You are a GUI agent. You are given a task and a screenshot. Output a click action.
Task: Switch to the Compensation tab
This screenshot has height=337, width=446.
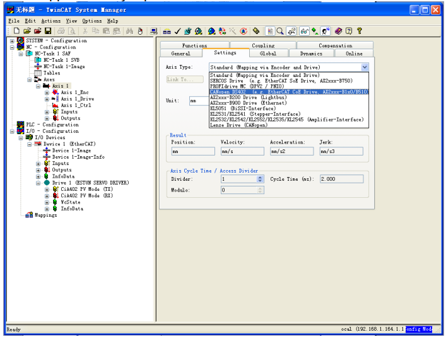point(335,45)
